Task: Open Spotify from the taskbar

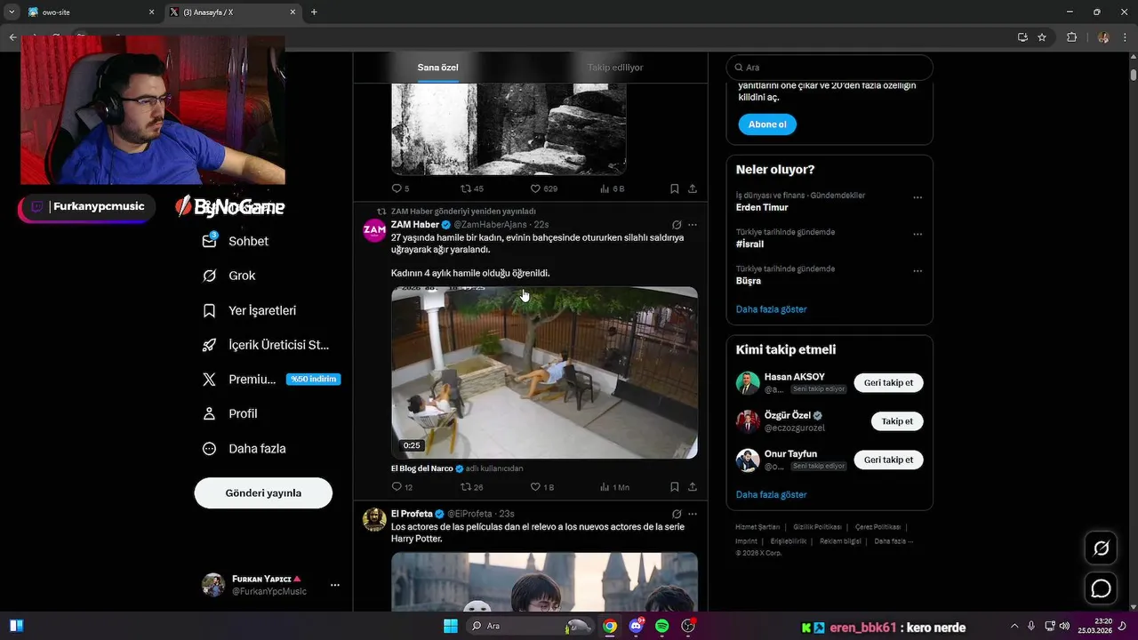Action: [x=661, y=627]
